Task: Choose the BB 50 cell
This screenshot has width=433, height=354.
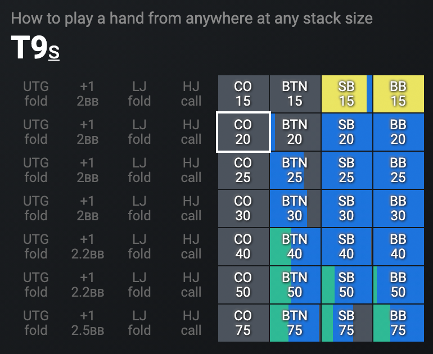Action: [x=398, y=285]
